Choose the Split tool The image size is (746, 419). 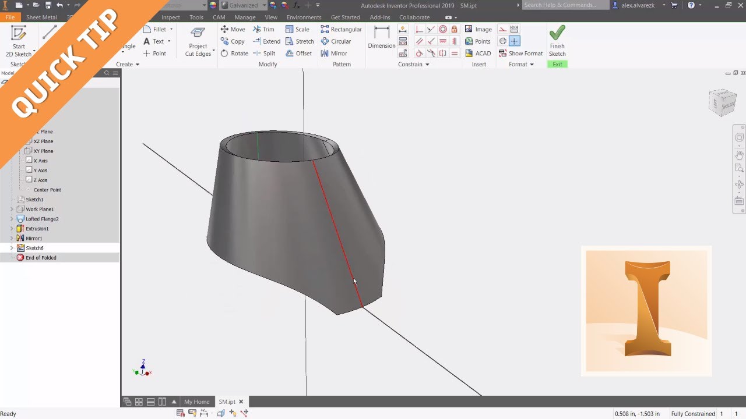(x=264, y=54)
